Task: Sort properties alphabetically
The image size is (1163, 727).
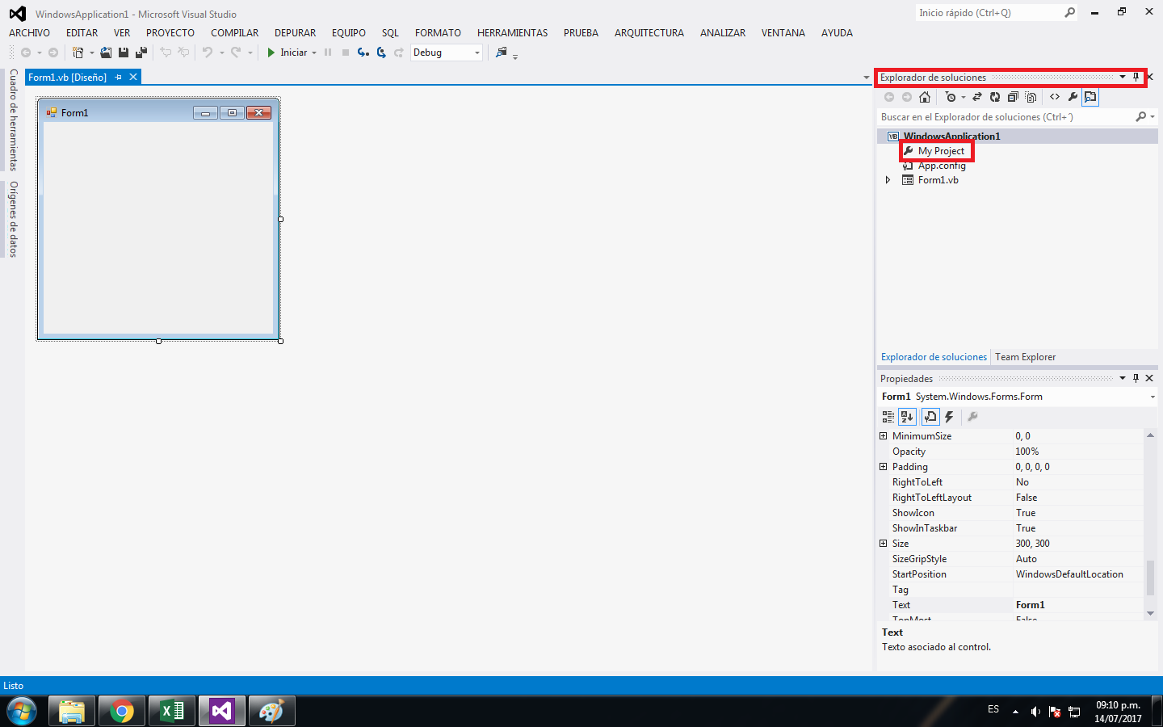Action: pyautogui.click(x=907, y=417)
